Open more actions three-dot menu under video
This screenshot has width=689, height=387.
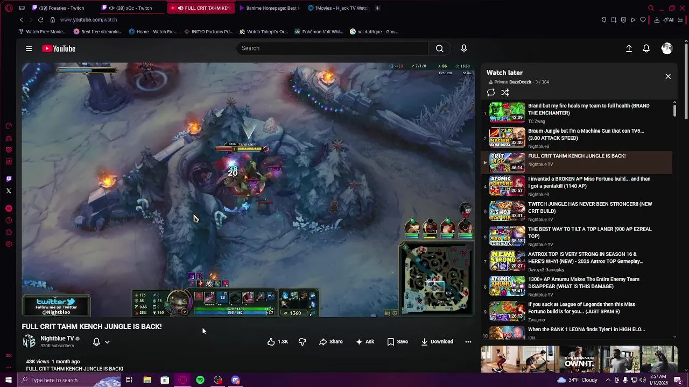[x=468, y=342]
